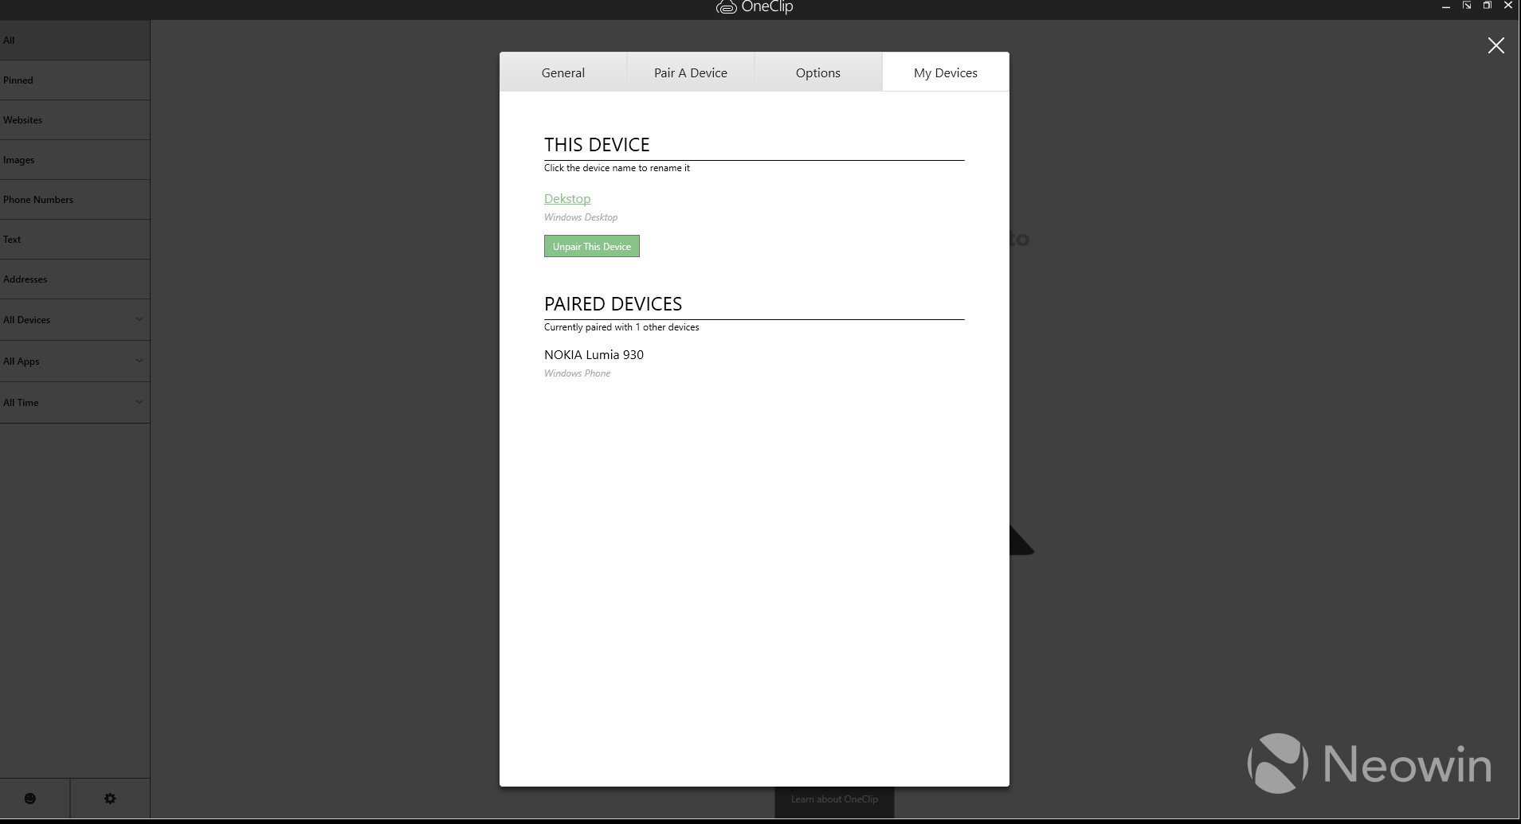
Task: Click the Windows Phone device type label
Action: coord(577,373)
